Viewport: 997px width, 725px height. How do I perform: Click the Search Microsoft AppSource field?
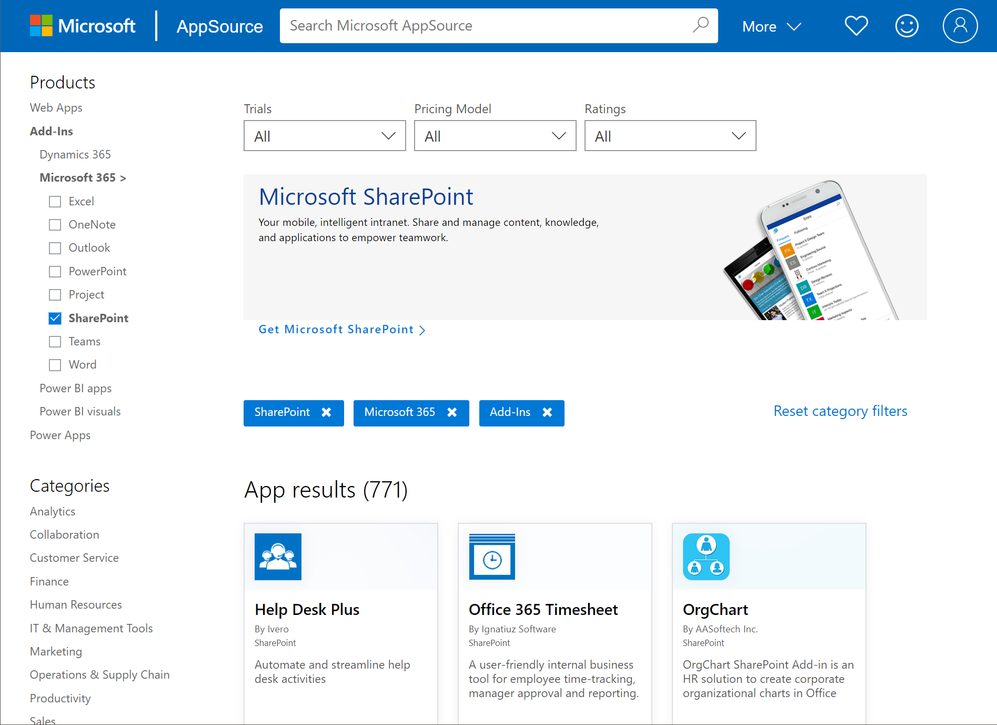(x=484, y=26)
